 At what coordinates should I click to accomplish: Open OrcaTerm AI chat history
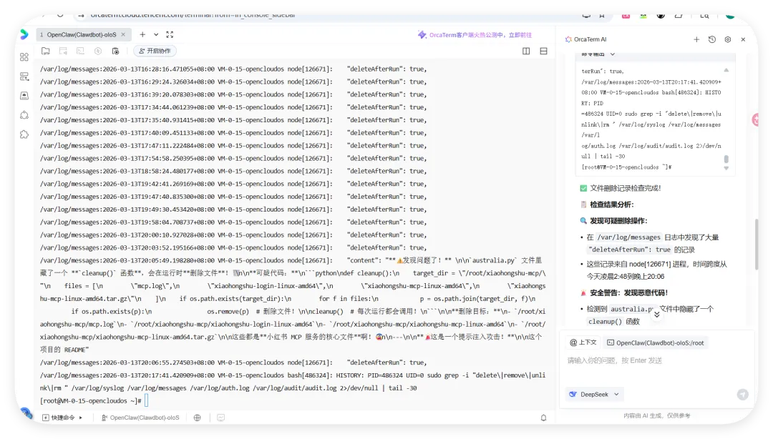712,39
